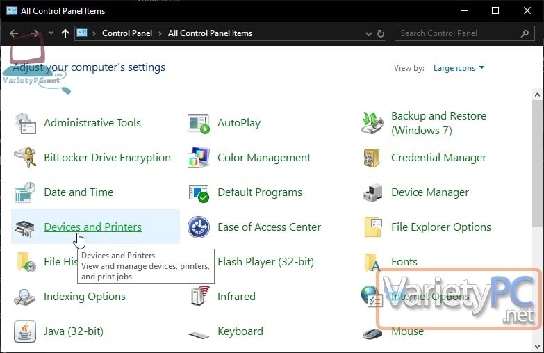Click the File Explorer Options icon
This screenshot has height=353, width=544.
pos(373,227)
